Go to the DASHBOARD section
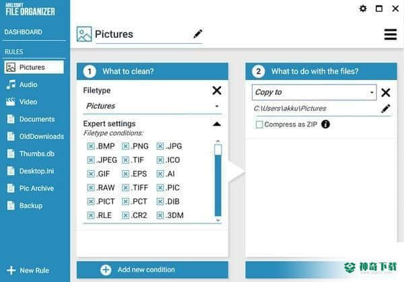 23,32
